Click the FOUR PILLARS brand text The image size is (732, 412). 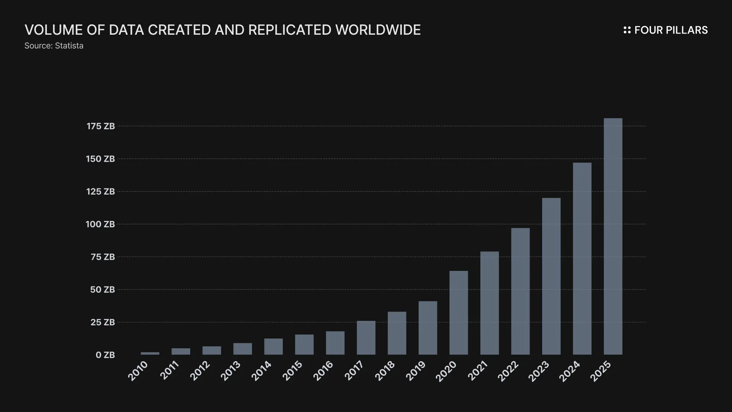671,30
